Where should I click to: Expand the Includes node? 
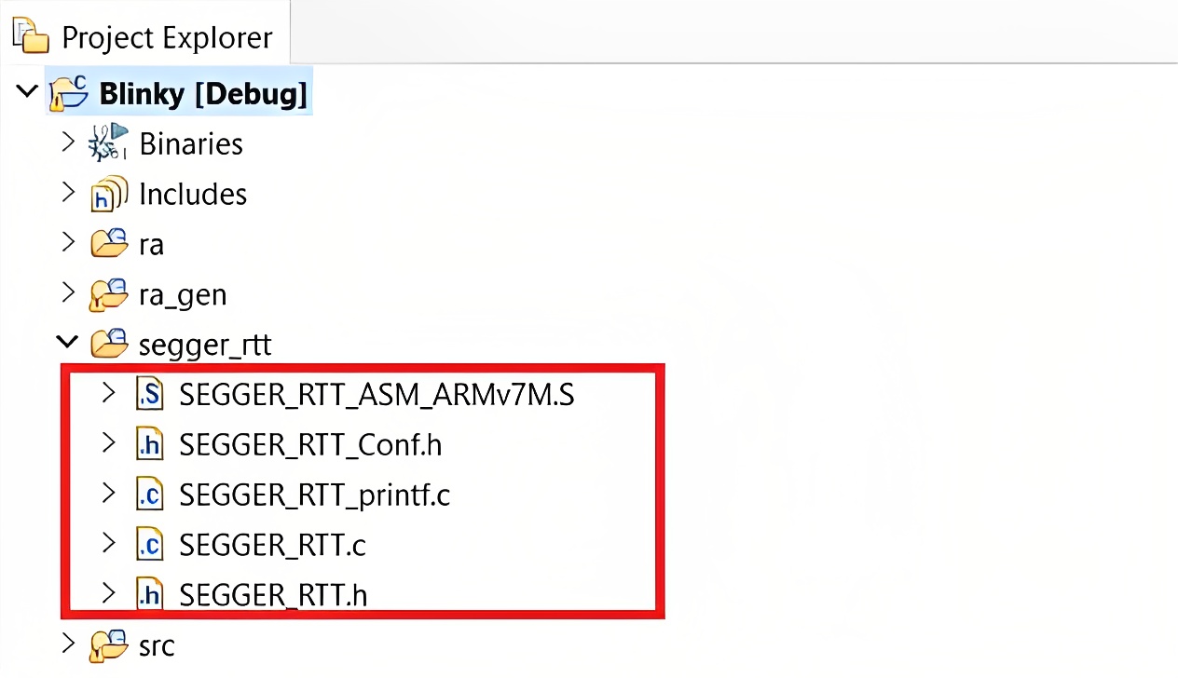click(67, 194)
